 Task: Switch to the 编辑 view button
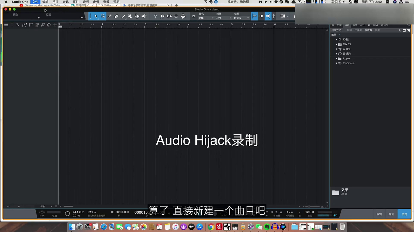coord(379,214)
